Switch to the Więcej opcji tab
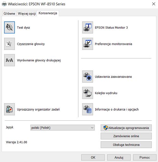This screenshot has height=162, width=158. click(x=27, y=14)
